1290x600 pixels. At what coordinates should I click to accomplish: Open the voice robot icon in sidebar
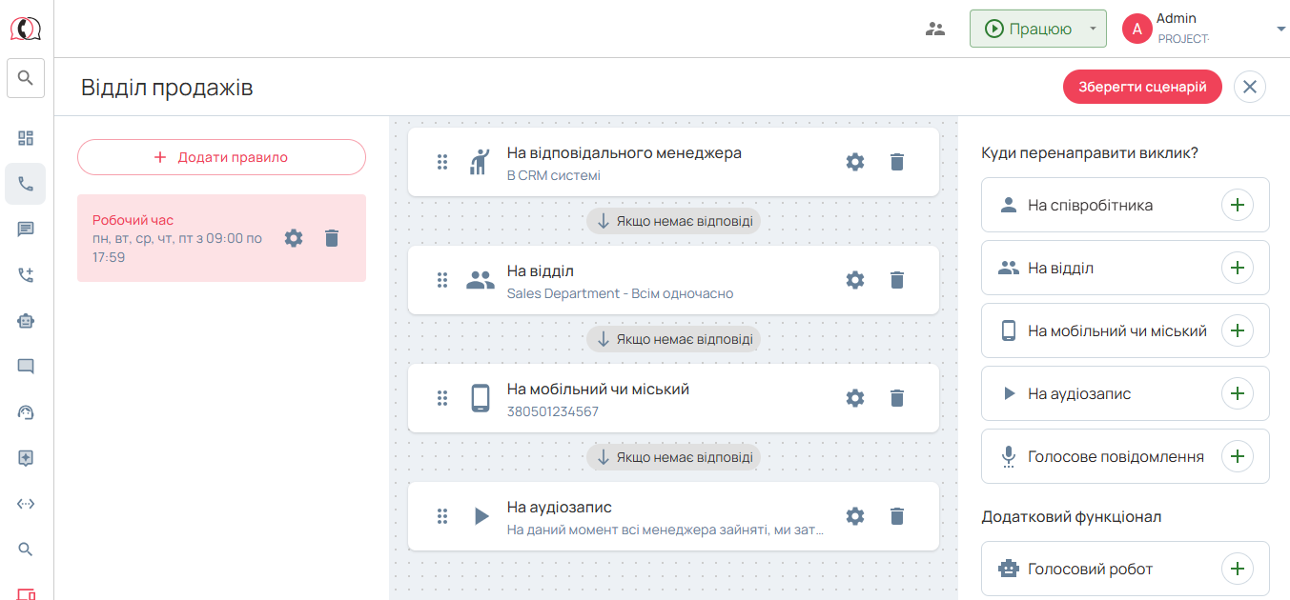[x=26, y=321]
